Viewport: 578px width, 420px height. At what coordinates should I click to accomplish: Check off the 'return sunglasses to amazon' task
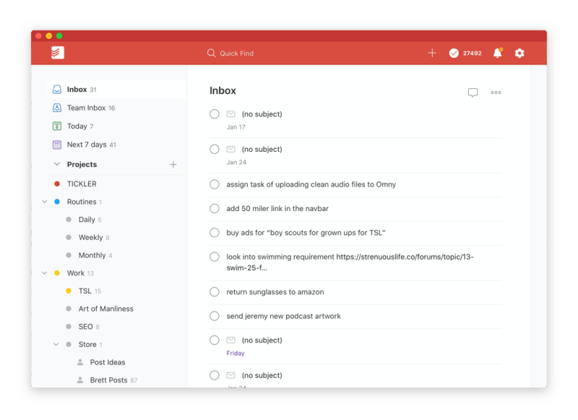coord(215,292)
